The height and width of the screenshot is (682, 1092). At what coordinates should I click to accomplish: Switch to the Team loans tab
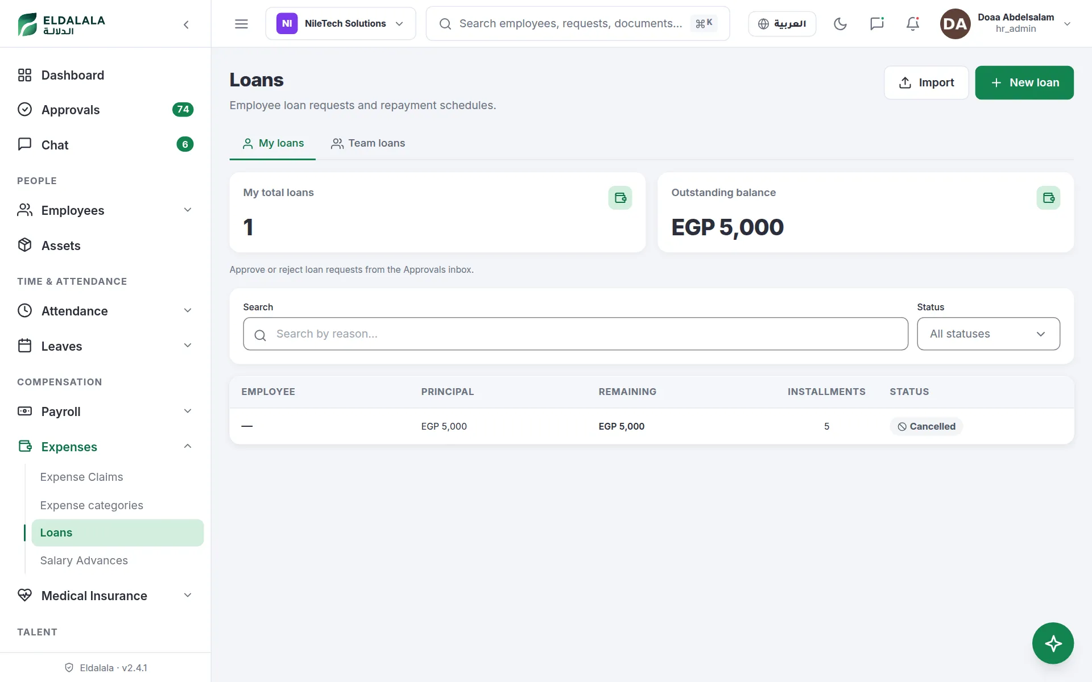click(368, 143)
